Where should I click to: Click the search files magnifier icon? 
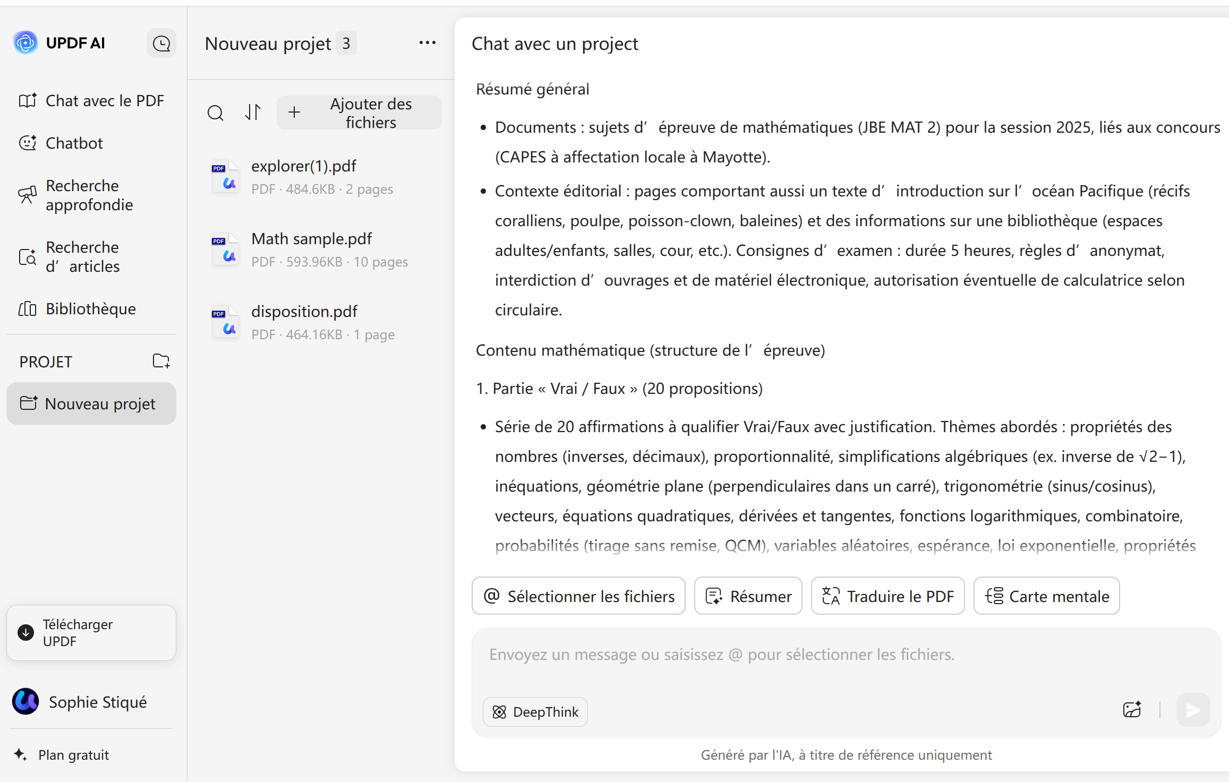click(x=215, y=113)
